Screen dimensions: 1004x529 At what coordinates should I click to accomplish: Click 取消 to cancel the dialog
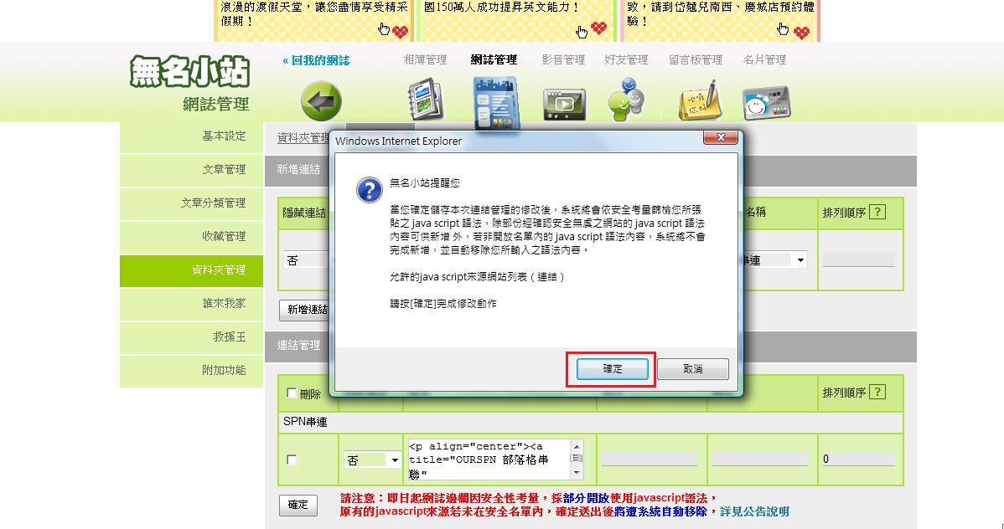pos(693,369)
